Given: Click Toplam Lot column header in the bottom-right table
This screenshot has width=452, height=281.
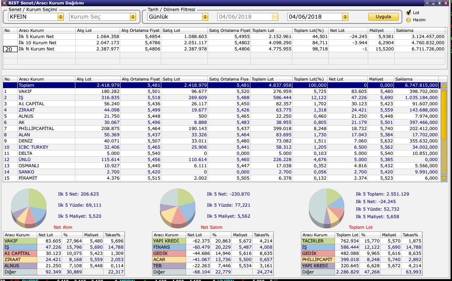Looking at the screenshot, I should coord(347,235).
